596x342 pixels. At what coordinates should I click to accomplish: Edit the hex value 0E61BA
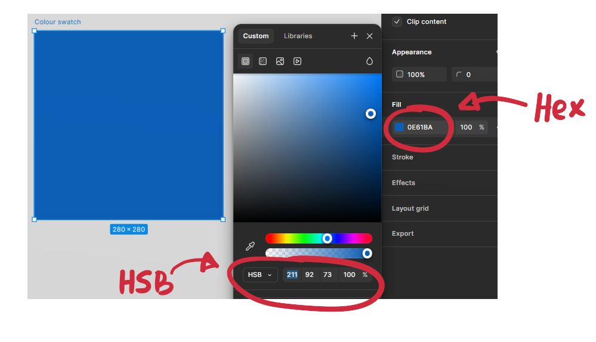pyautogui.click(x=420, y=128)
